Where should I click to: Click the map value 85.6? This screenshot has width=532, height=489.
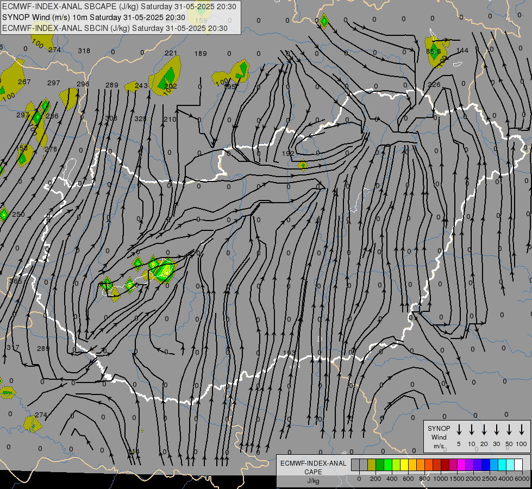point(434,51)
